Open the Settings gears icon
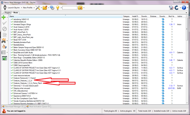The height and width of the screenshot is (115, 190). (x=52, y=8)
